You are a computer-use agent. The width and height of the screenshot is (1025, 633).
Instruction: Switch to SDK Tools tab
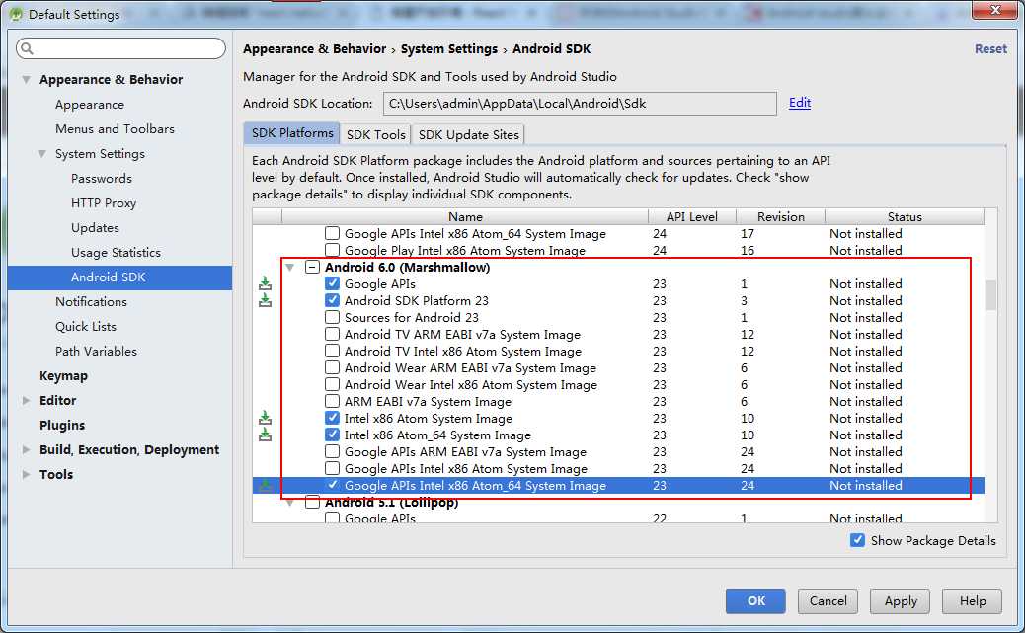click(376, 134)
